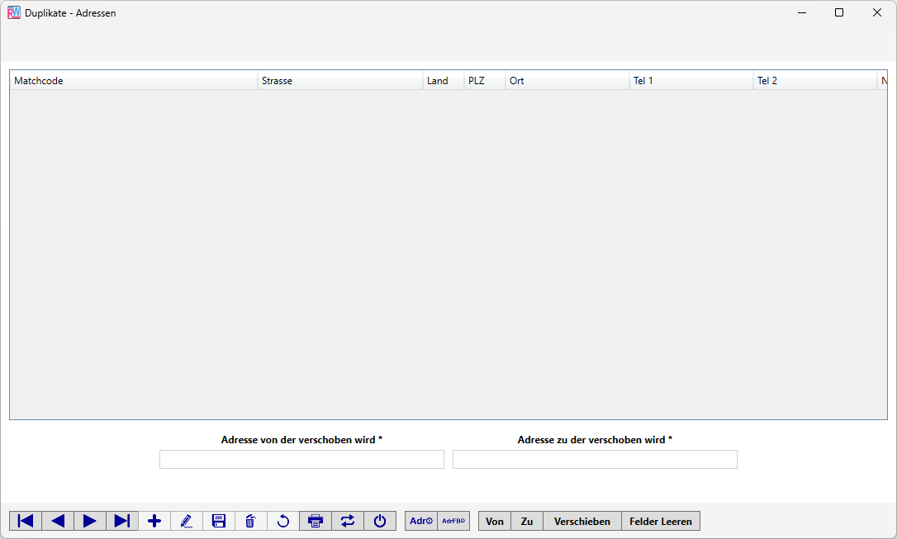Viewport: 897px width, 539px height.
Task: Click the edit pencil icon
Action: pyautogui.click(x=187, y=521)
